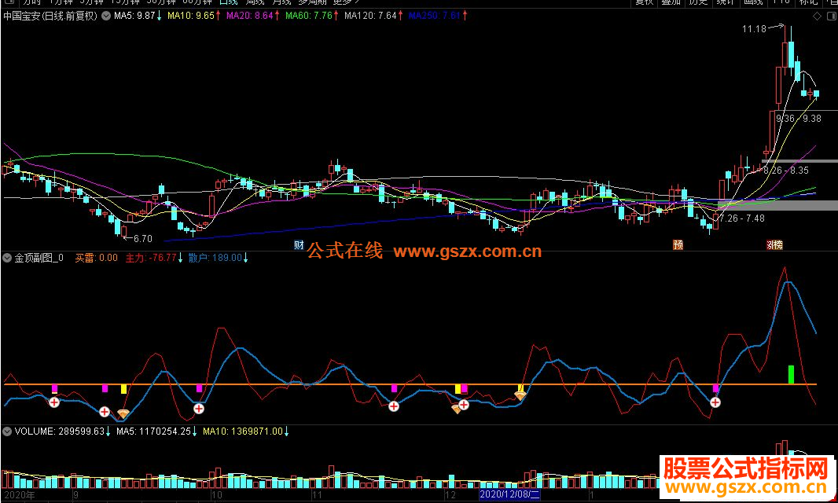Click the MA10: 9.65 indicator label
The image size is (838, 503).
coord(190,16)
